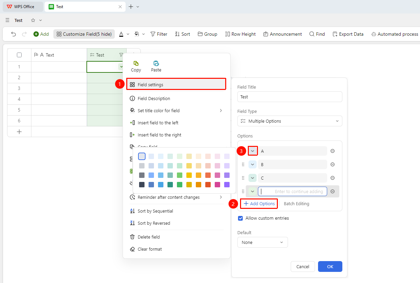Viewport: 420px width, 283px height.
Task: Click the fill color bucket icon
Action: click(x=137, y=34)
